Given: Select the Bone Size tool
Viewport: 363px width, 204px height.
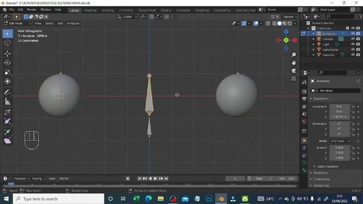Looking at the screenshot, I should (7, 121).
